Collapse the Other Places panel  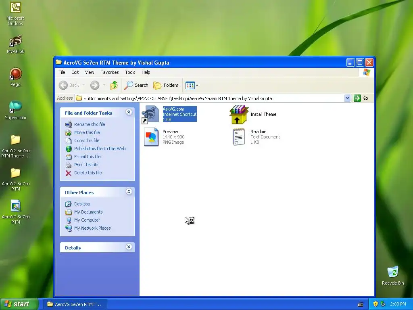coord(129,192)
